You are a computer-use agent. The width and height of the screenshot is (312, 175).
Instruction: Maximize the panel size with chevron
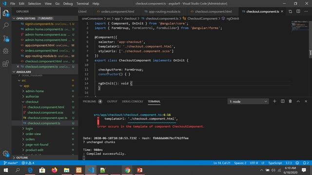pyautogui.click(x=298, y=102)
